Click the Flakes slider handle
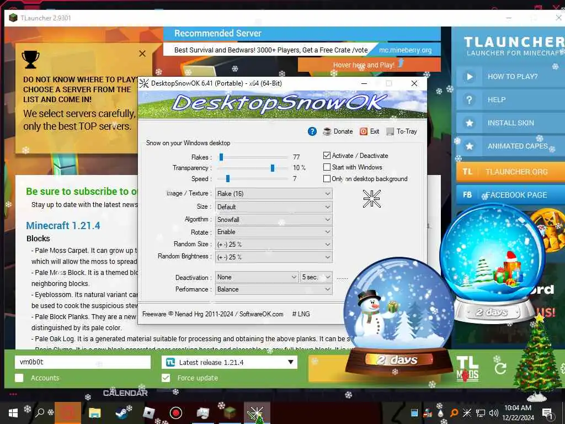This screenshot has width=565, height=424. tap(221, 157)
